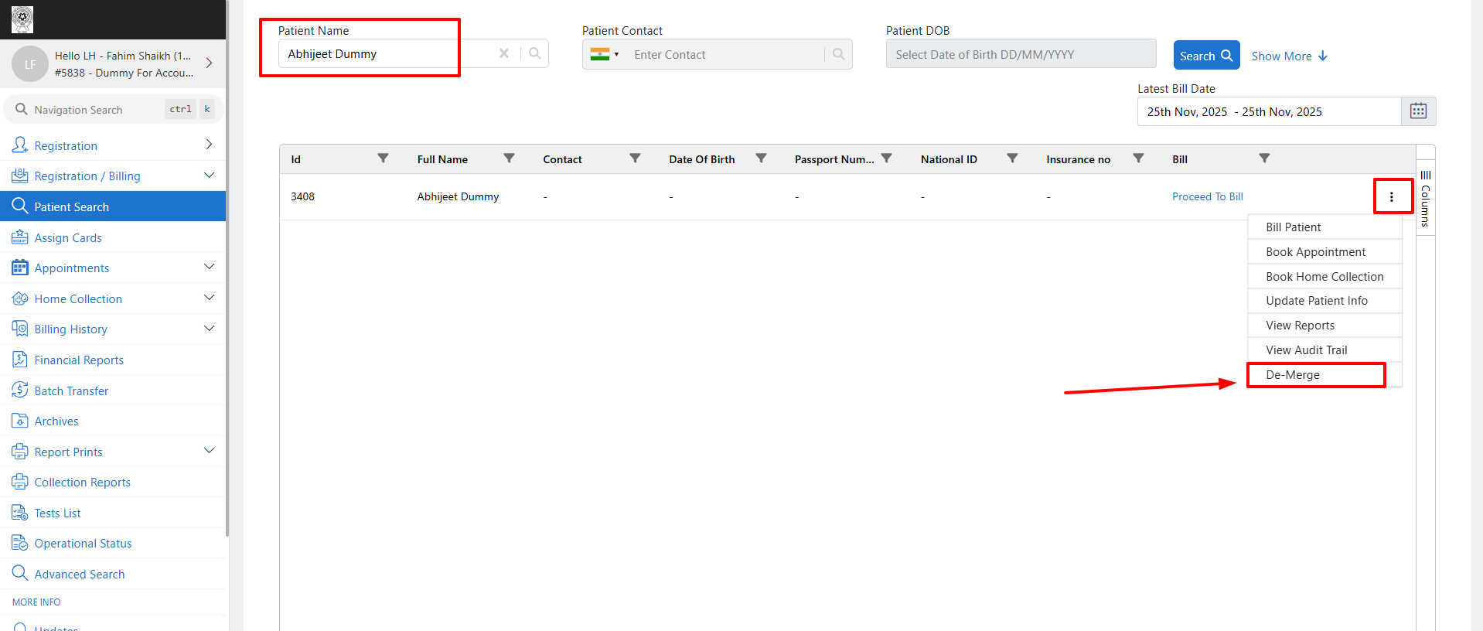Focus the Navigation Search box
Image resolution: width=1483 pixels, height=631 pixels.
tap(114, 110)
